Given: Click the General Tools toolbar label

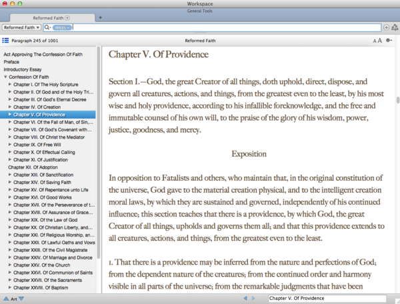Looking at the screenshot, I should coord(200,11).
